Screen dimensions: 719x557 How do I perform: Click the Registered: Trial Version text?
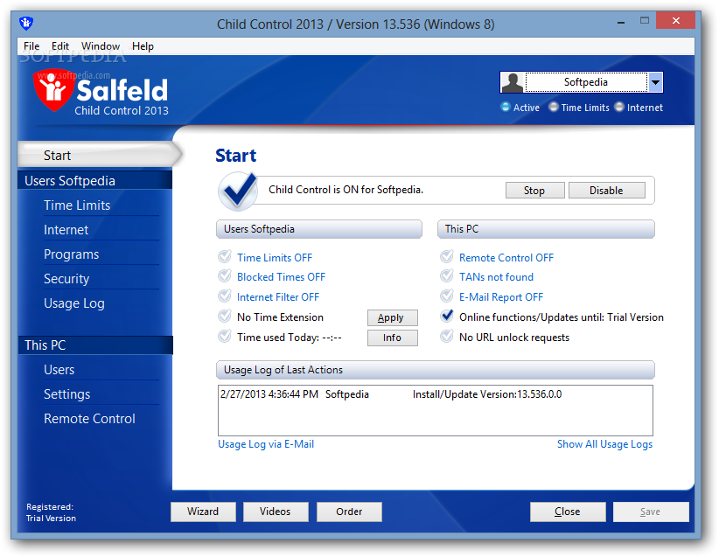tap(51, 512)
